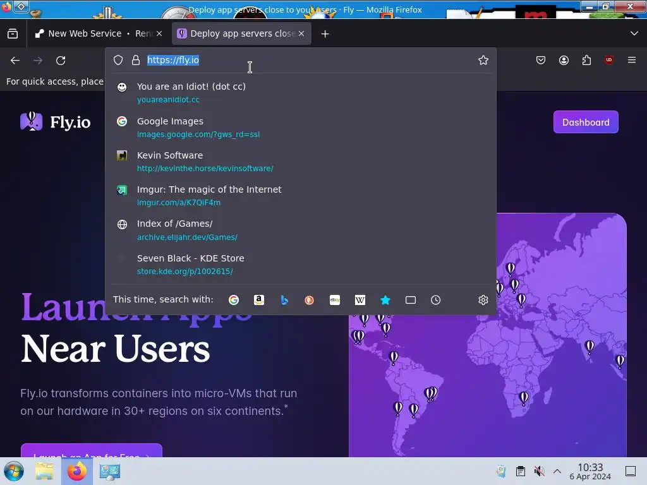The image size is (647, 485).
Task: Open the Imgur magic of the Internet suggestion
Action: click(x=300, y=196)
